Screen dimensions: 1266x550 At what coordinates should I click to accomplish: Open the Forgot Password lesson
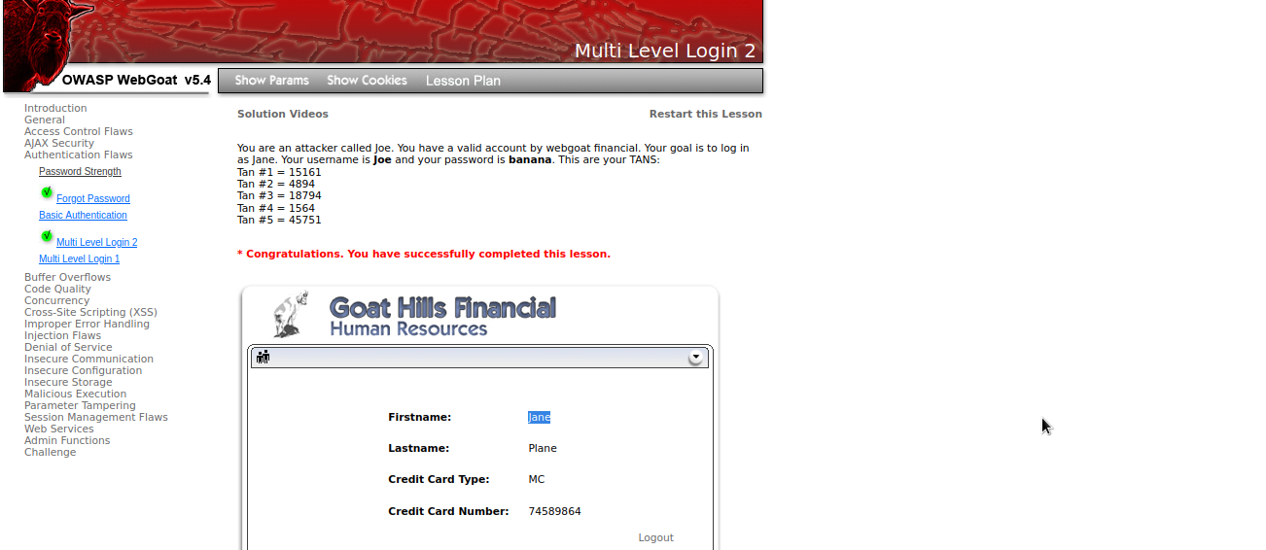(x=93, y=198)
